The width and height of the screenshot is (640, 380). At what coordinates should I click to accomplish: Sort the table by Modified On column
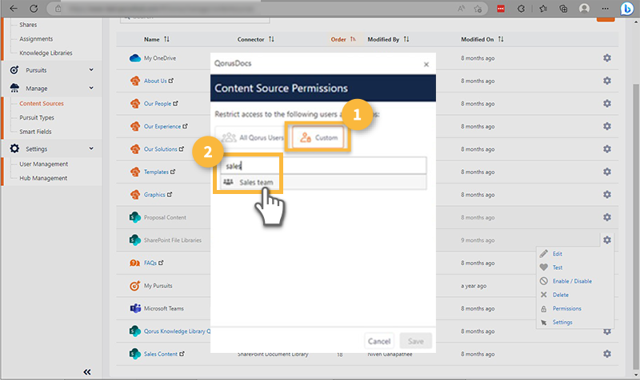(482, 39)
